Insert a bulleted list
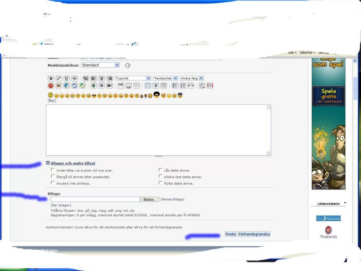The image size is (361, 271). [175, 85]
